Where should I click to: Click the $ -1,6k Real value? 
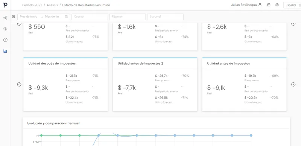(x=127, y=27)
